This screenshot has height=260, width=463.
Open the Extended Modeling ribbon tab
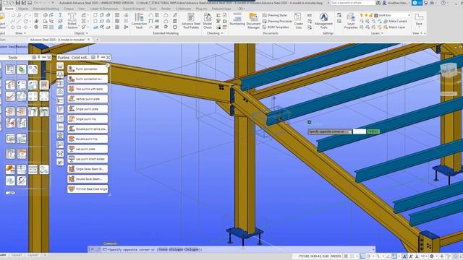pos(46,9)
